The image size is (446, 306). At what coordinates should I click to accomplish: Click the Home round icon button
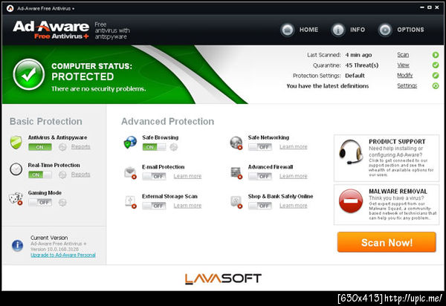pos(287,30)
